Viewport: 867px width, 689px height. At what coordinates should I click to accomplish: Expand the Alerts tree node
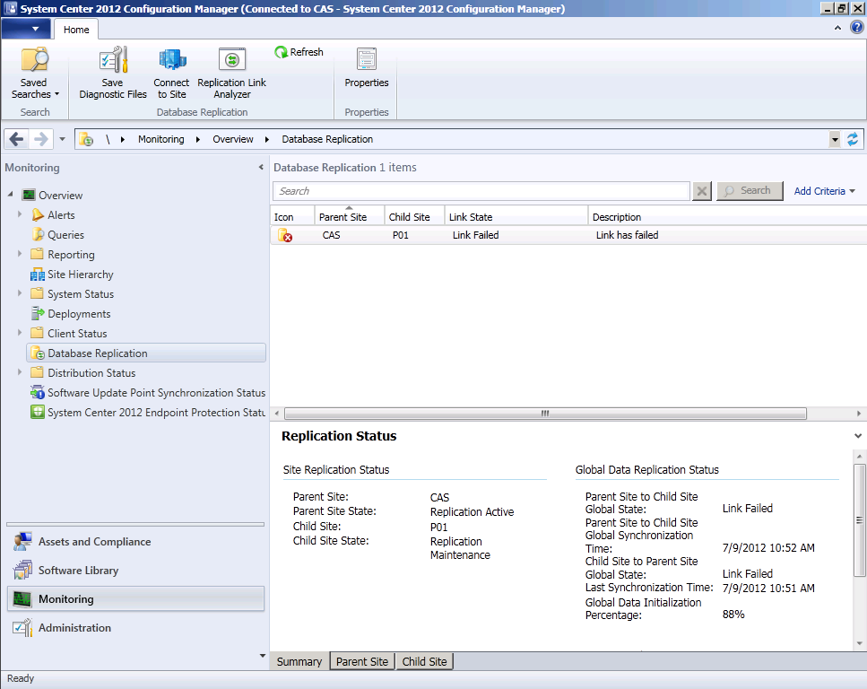(20, 214)
